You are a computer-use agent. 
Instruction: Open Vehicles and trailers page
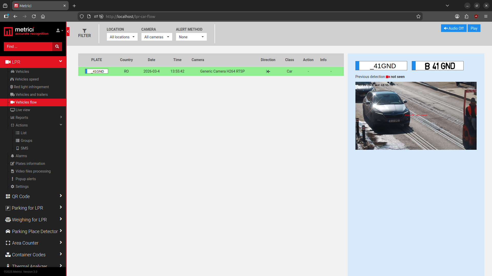point(32,95)
